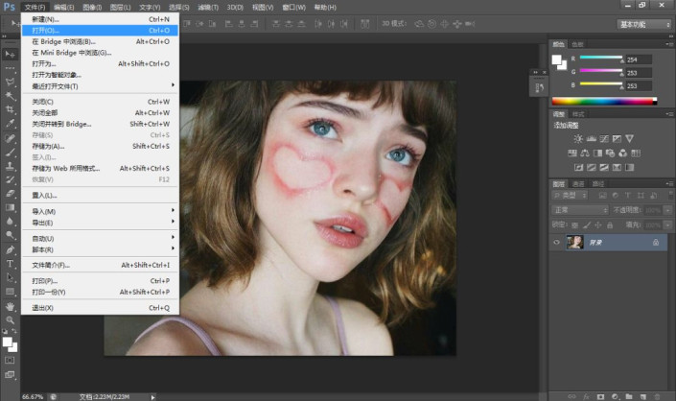Click the color spectrum ramp
The width and height of the screenshot is (676, 401).
604,102
